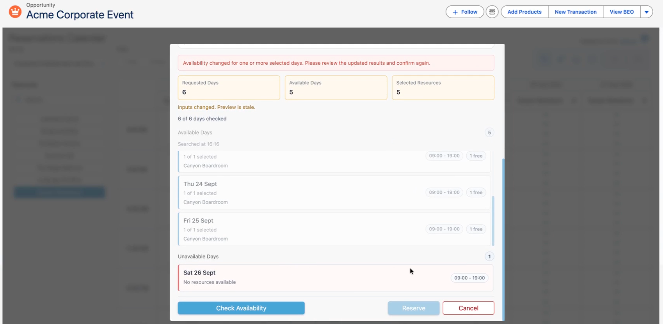Click Add Products button

tap(524, 12)
